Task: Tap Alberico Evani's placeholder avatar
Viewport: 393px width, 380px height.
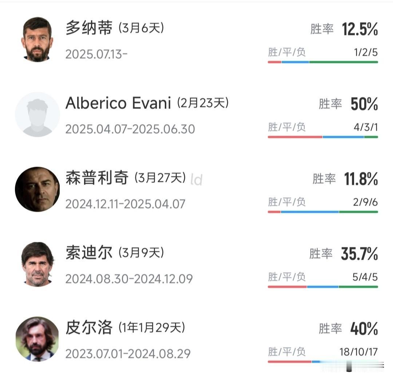Action: (37, 114)
